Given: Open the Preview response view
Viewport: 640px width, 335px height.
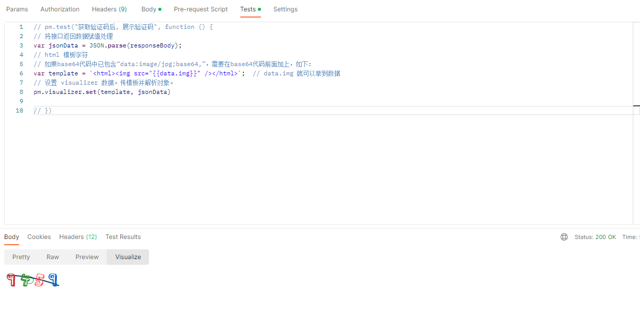Looking at the screenshot, I should coord(87,257).
